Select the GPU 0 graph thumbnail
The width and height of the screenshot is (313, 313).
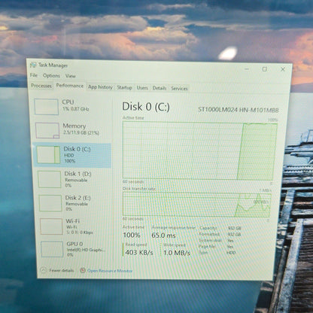click(52, 249)
